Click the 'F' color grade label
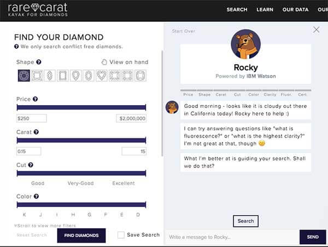This screenshot has height=247, width=328. click(x=106, y=215)
